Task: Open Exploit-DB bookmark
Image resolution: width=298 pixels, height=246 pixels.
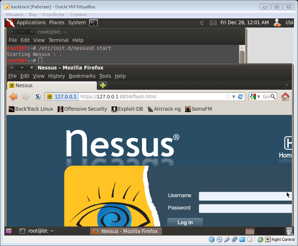Action: click(127, 109)
